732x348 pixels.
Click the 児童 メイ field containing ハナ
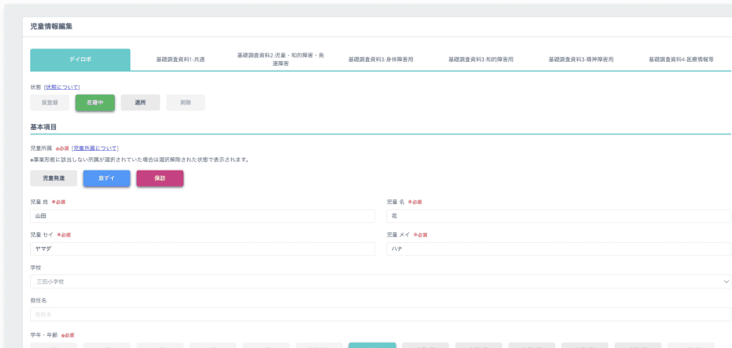click(x=559, y=249)
